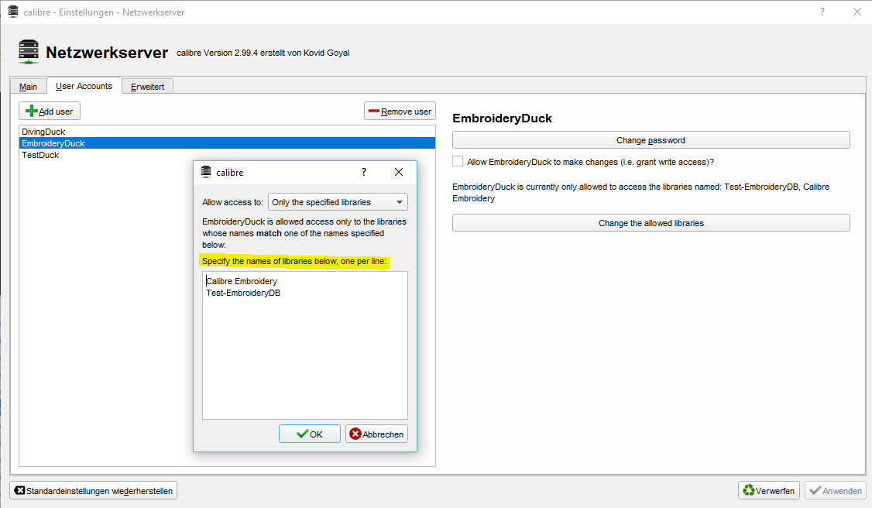The height and width of the screenshot is (508, 872).
Task: Click the green checkmark OK button
Action: pos(310,434)
